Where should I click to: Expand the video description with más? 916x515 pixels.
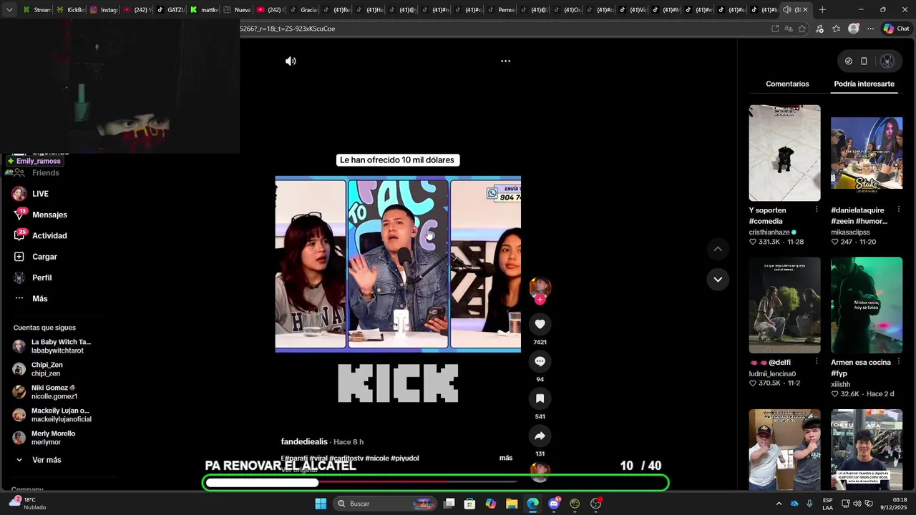click(506, 458)
